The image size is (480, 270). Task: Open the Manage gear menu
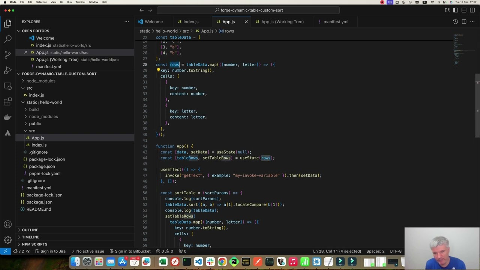tap(7, 240)
